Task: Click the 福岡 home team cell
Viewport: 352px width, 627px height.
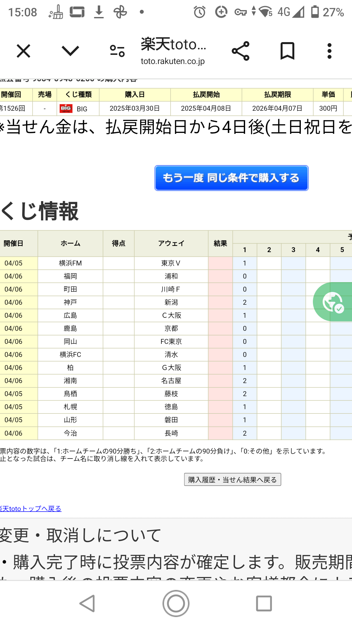Action: point(70,276)
